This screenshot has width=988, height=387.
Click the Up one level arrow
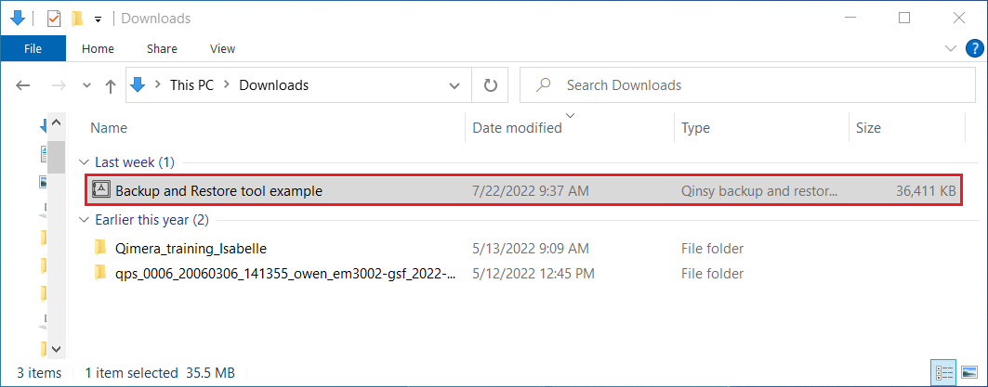tap(111, 85)
